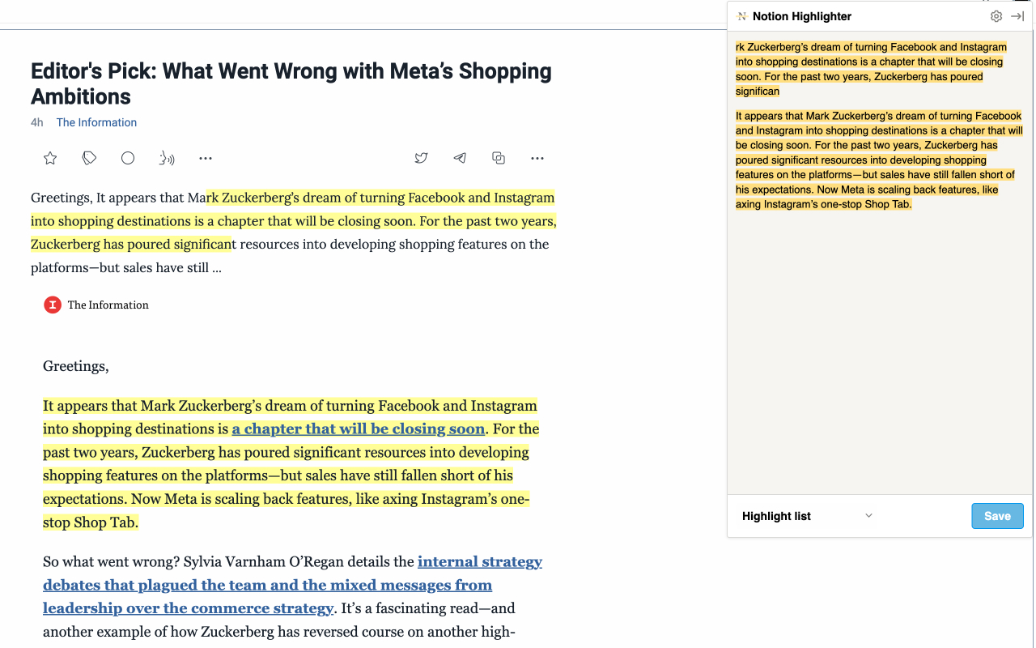This screenshot has width=1036, height=648.
Task: Expand the right-side more options menu
Action: pos(537,158)
